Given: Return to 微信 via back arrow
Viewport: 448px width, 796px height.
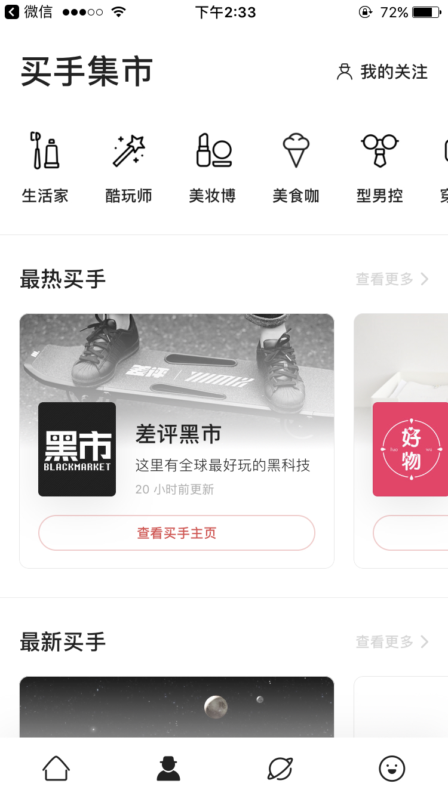Looking at the screenshot, I should pos(29,12).
